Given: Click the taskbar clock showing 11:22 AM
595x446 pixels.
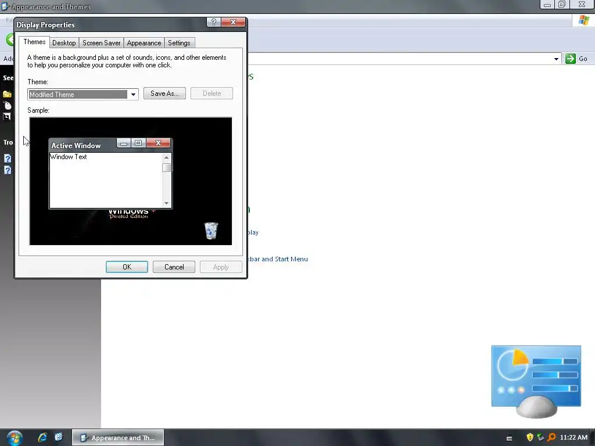Looking at the screenshot, I should pos(574,437).
